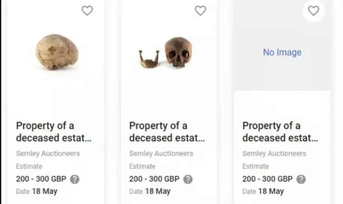Save the 'No Image' lot using its heart
This screenshot has width=343, height=204.
pos(313,11)
